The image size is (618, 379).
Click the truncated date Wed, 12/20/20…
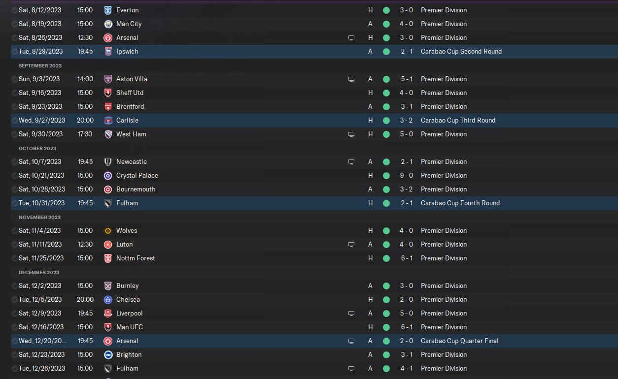(42, 341)
